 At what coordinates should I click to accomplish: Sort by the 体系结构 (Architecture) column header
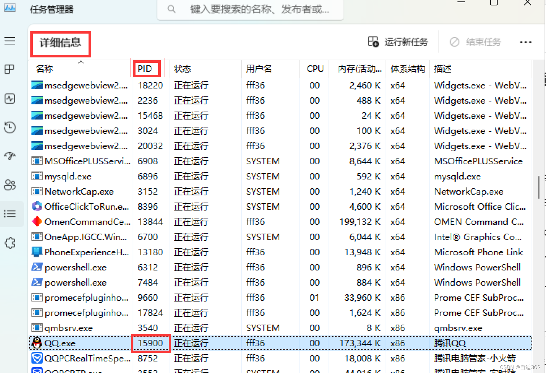tap(408, 69)
